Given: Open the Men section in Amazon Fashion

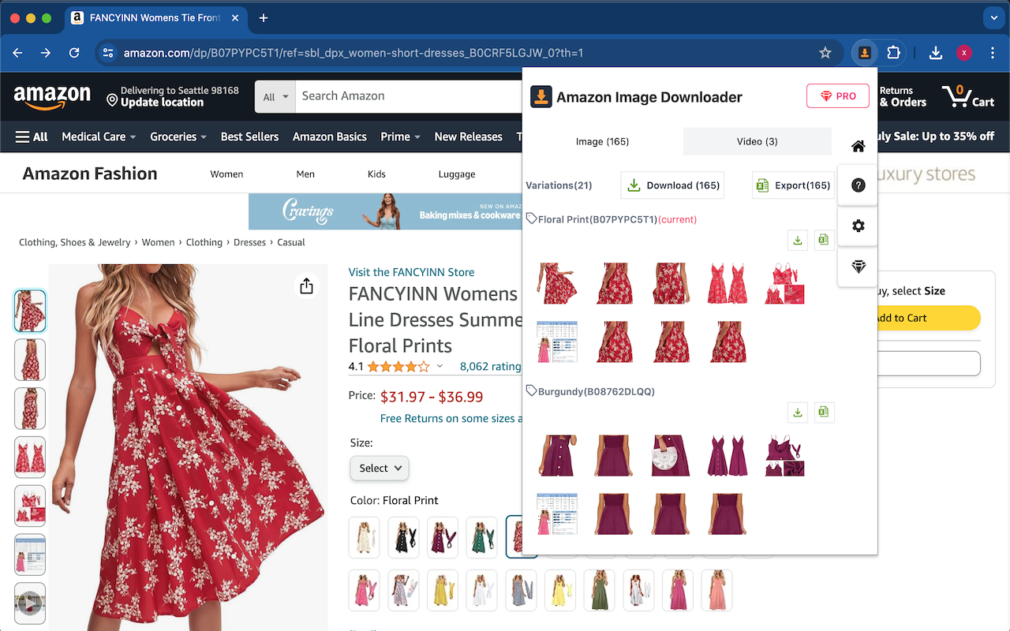Looking at the screenshot, I should coord(305,174).
